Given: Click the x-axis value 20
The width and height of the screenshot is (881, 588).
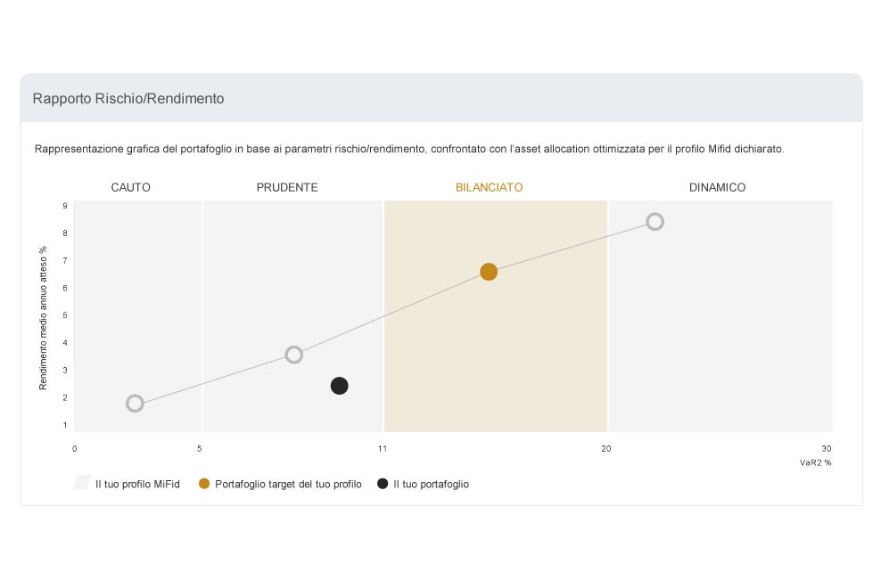Looking at the screenshot, I should [605, 449].
